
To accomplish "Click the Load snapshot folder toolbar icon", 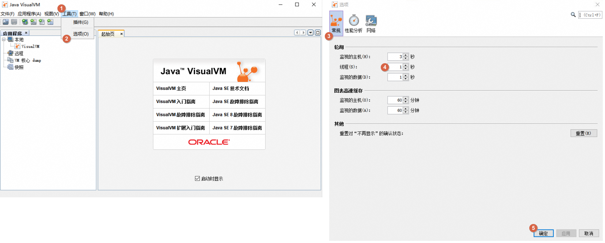I will tap(6, 22).
